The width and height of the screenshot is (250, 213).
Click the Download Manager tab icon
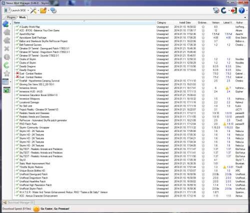click(4, 202)
